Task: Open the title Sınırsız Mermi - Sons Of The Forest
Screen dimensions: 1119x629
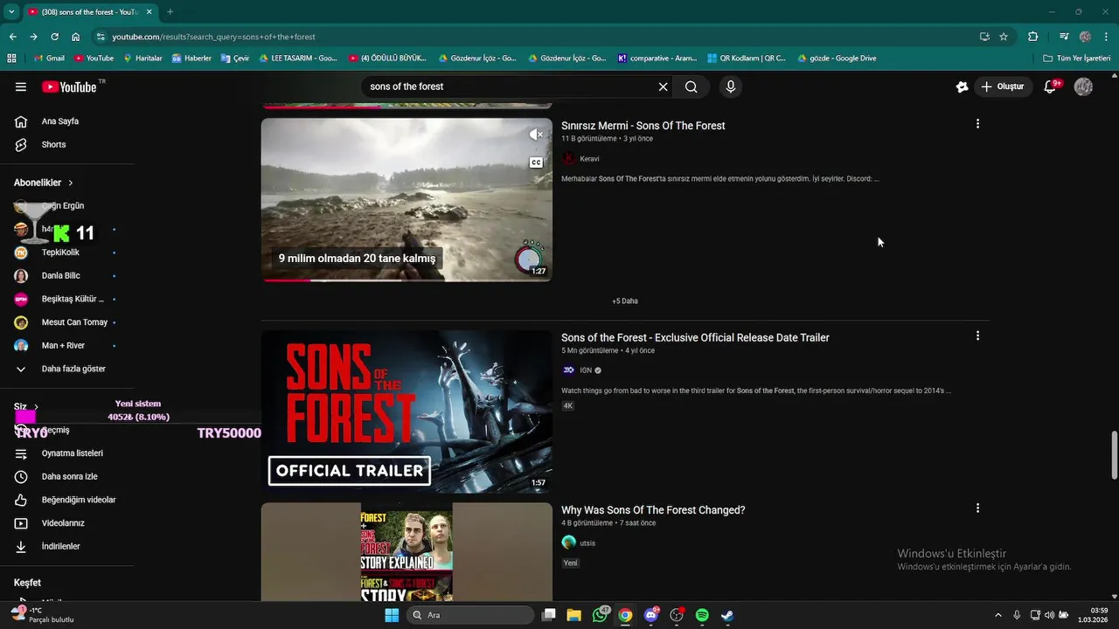Action: tap(643, 126)
